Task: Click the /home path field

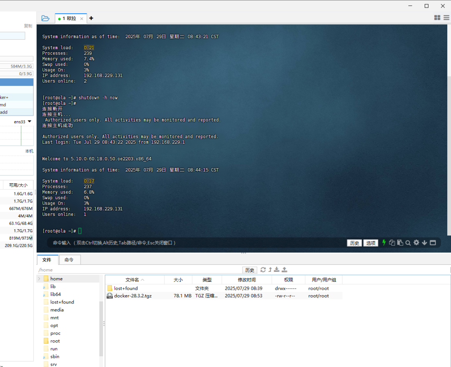Action: (x=139, y=270)
